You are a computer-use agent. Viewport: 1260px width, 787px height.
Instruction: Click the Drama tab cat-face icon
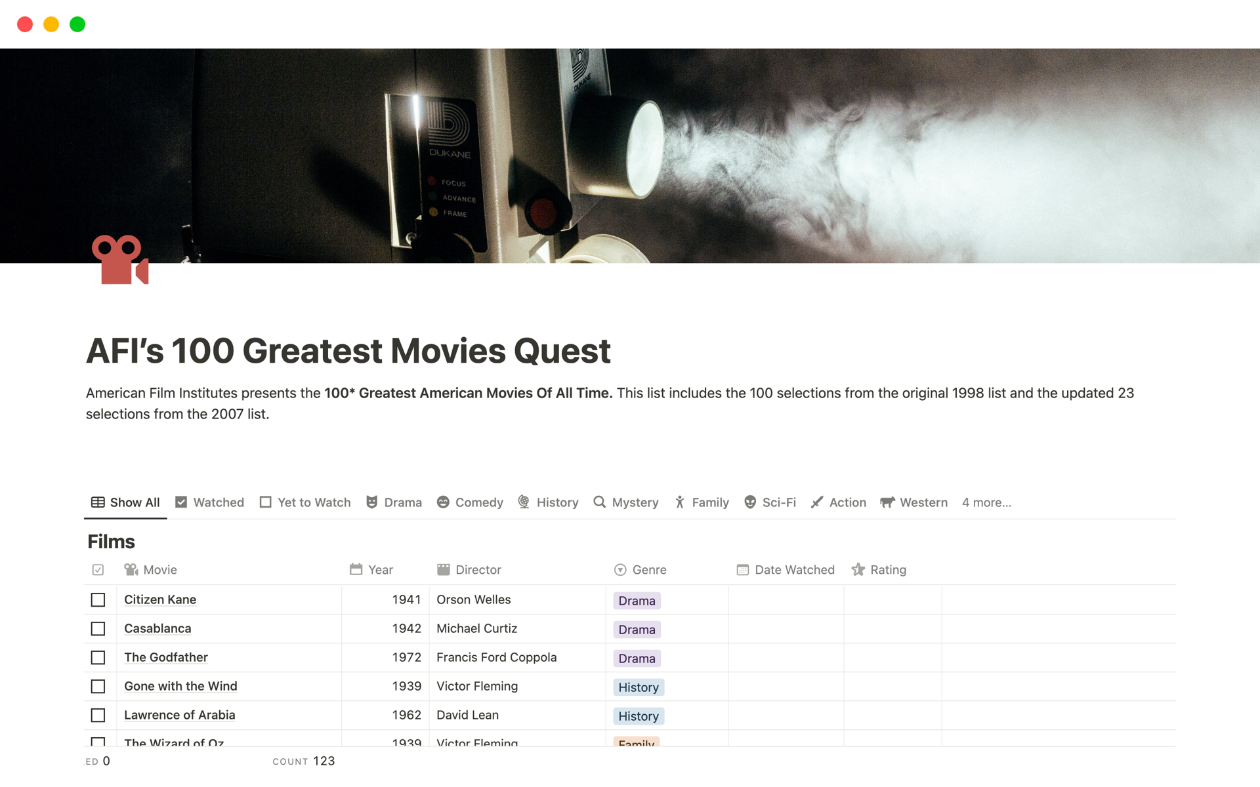point(371,502)
